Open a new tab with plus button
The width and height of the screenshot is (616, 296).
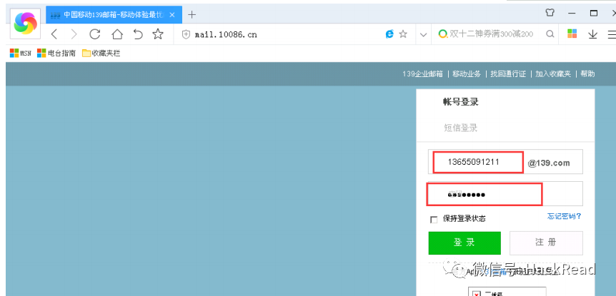[x=192, y=15]
